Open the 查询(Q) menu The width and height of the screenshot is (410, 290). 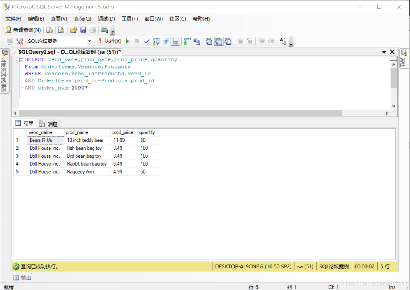coord(82,19)
